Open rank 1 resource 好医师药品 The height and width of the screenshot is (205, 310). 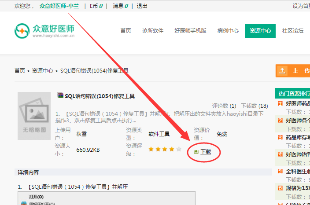pyautogui.click(x=298, y=103)
